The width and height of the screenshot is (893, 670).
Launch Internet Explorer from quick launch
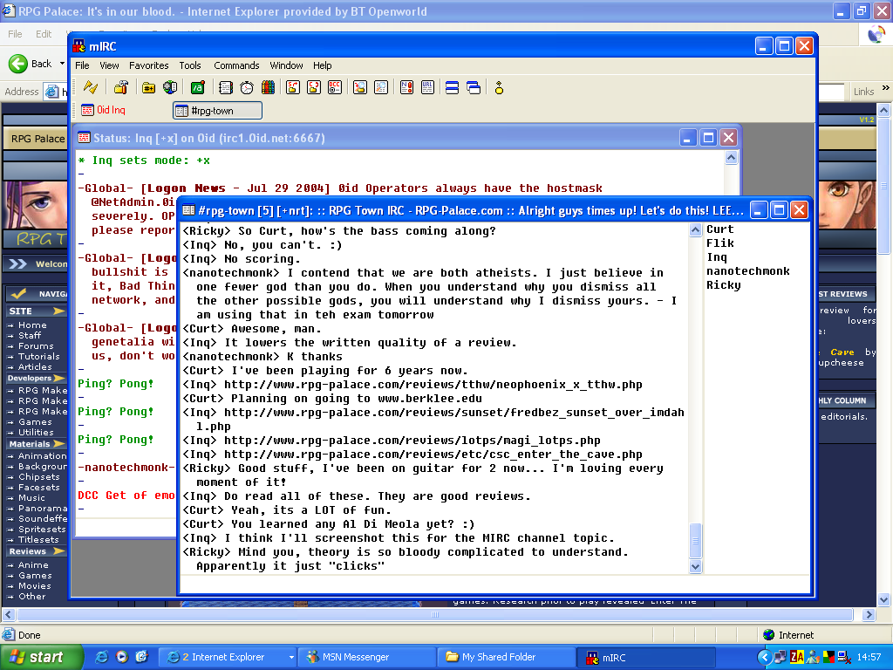click(x=101, y=657)
